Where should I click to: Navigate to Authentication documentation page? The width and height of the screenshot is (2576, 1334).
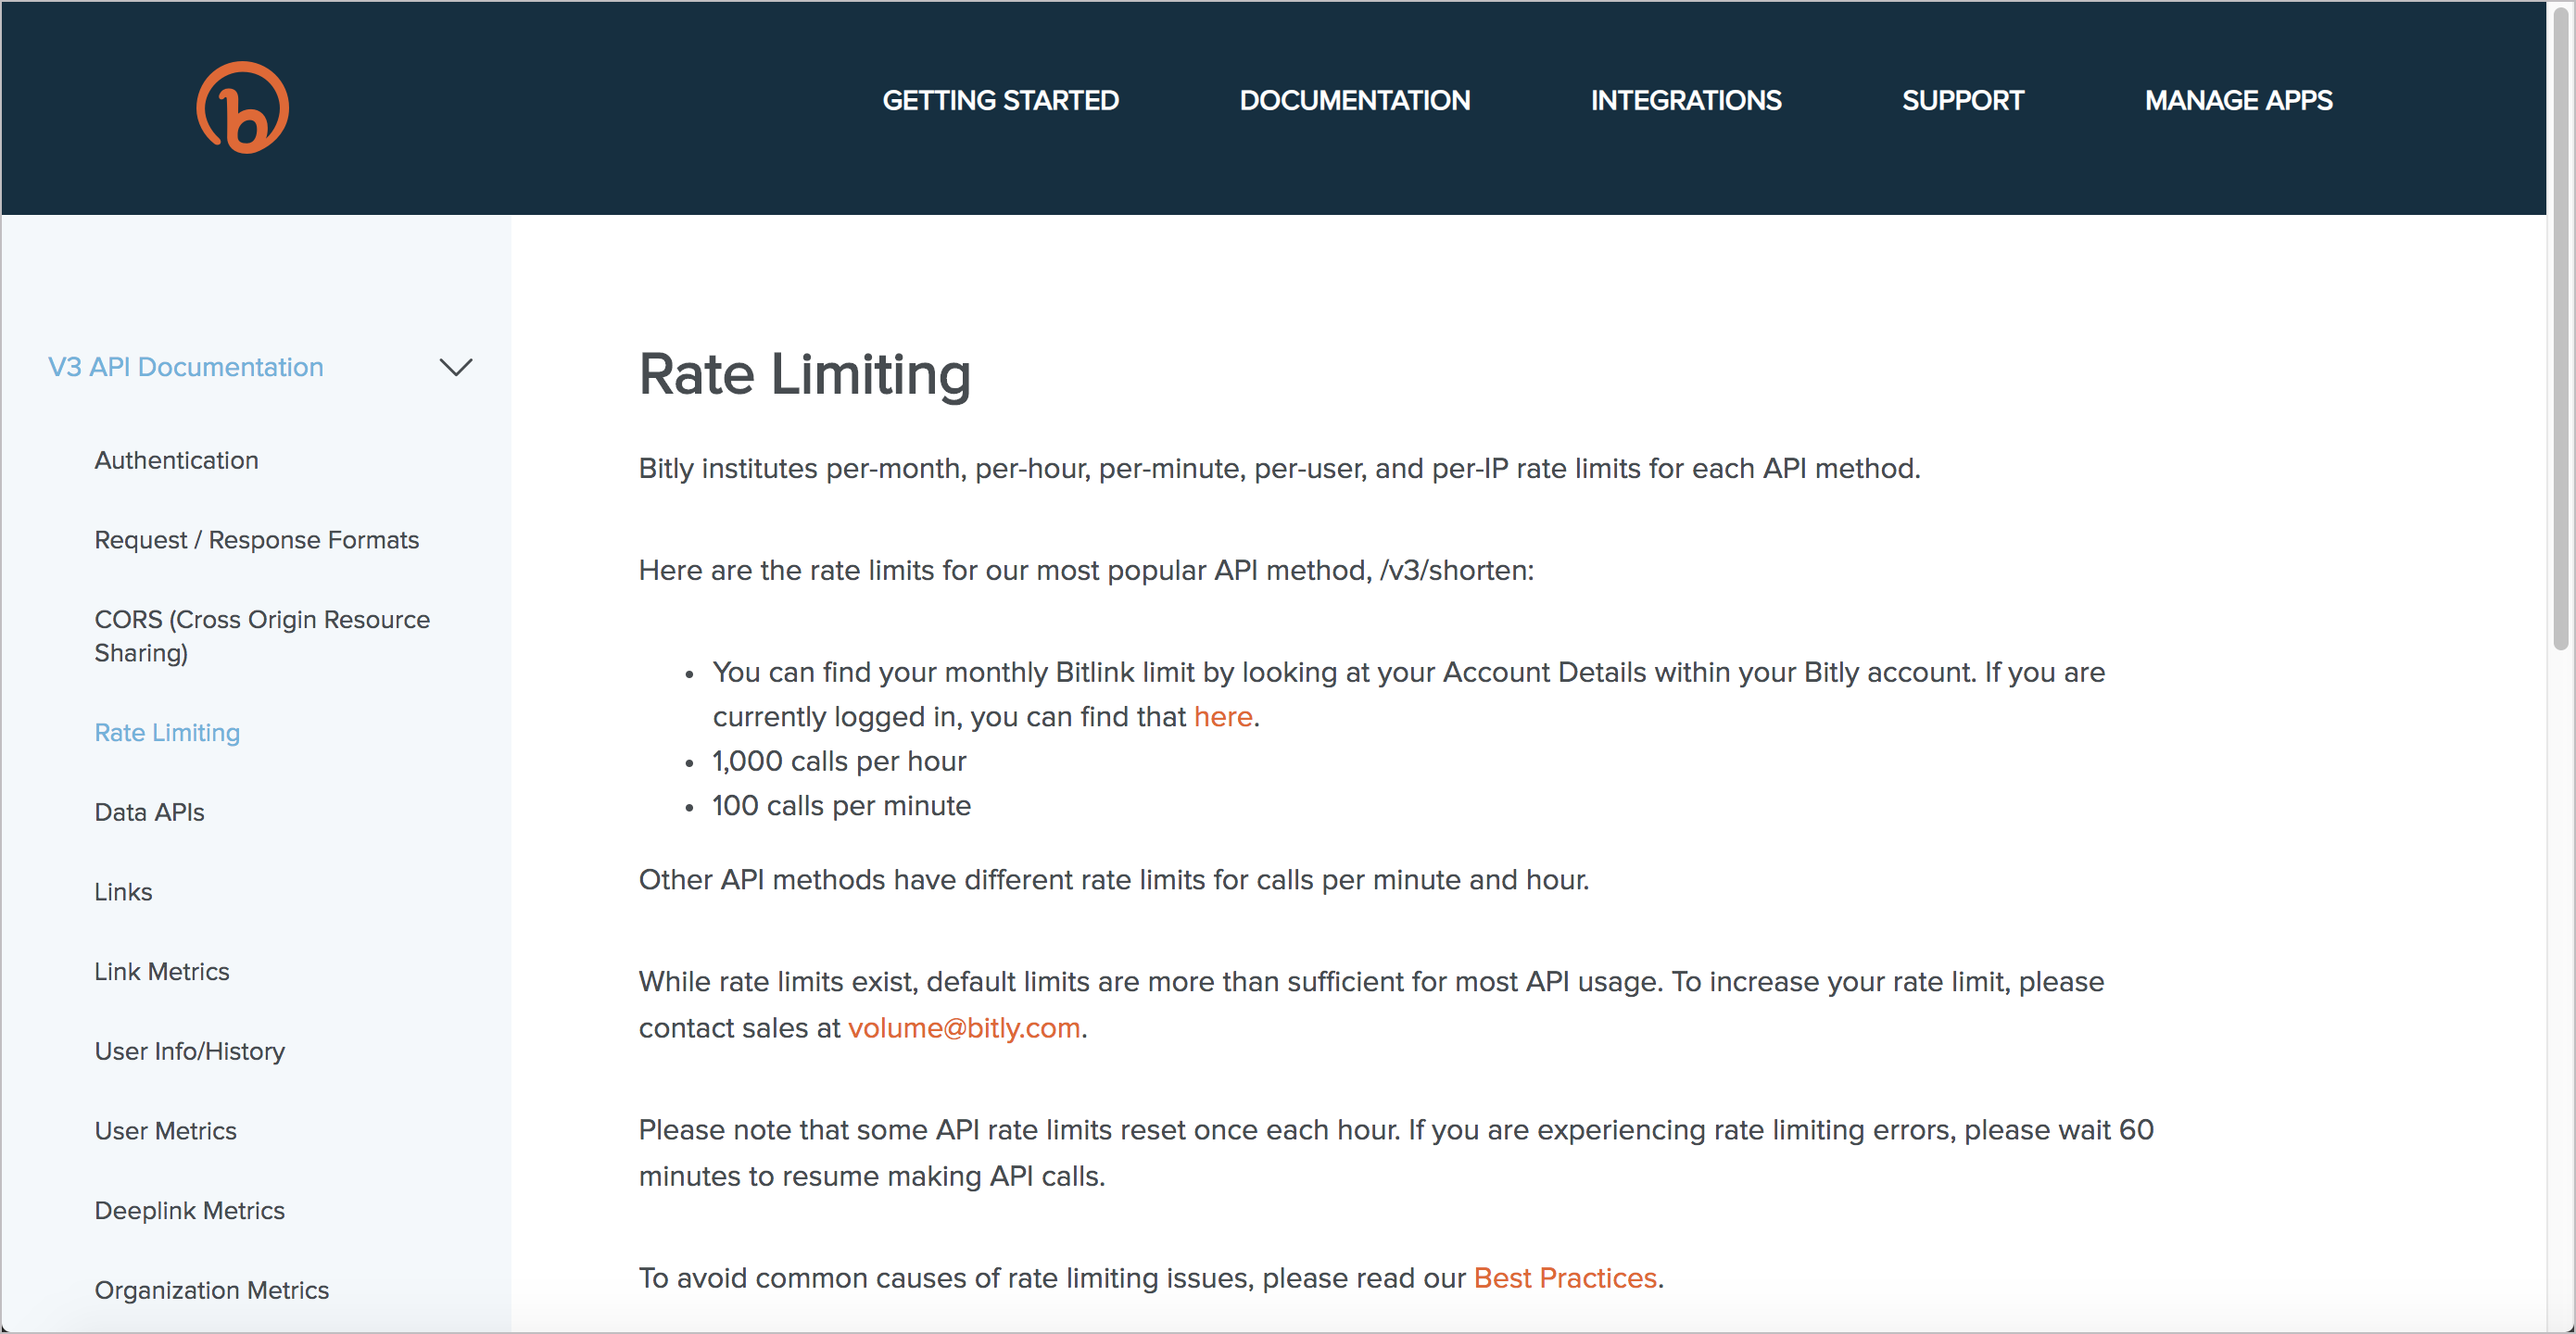179,459
